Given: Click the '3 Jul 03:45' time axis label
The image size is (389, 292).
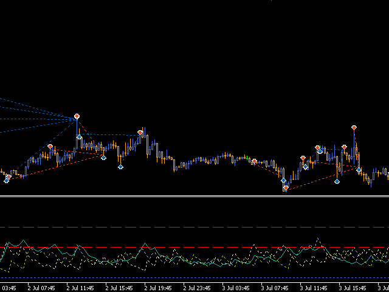Looking at the screenshot, I should click(x=236, y=288).
